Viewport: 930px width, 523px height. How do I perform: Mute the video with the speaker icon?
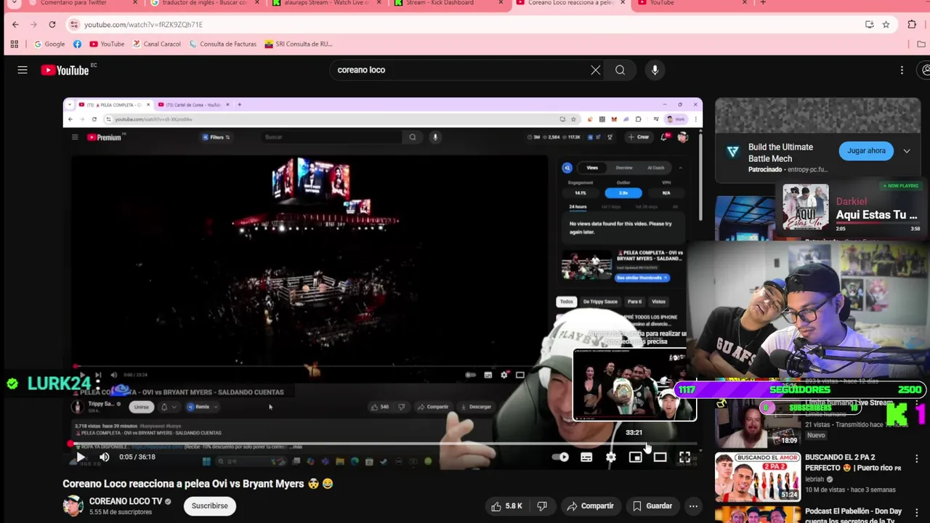105,457
